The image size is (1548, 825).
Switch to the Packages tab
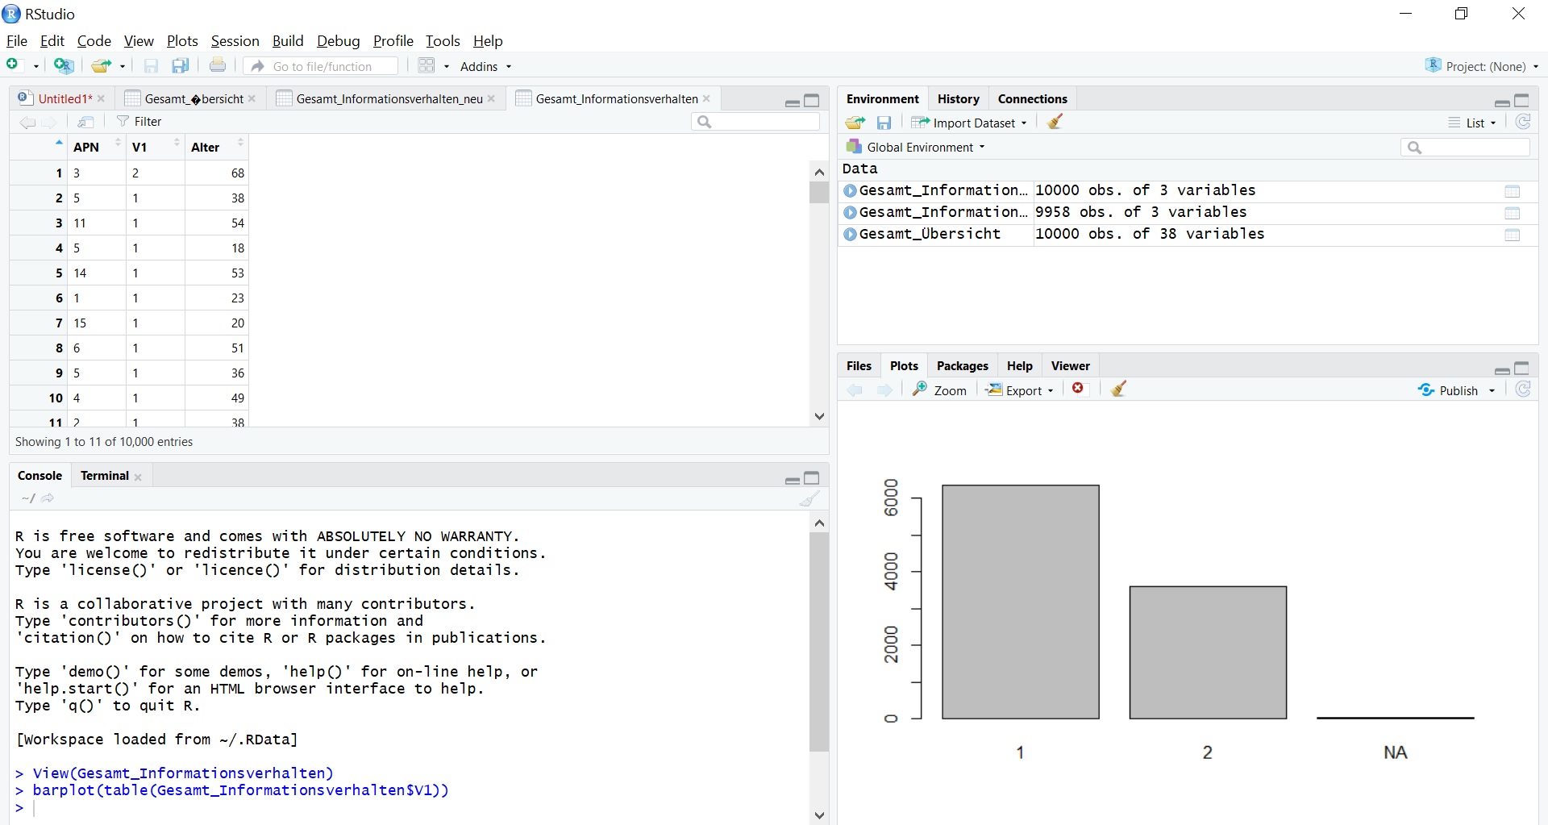tap(962, 366)
